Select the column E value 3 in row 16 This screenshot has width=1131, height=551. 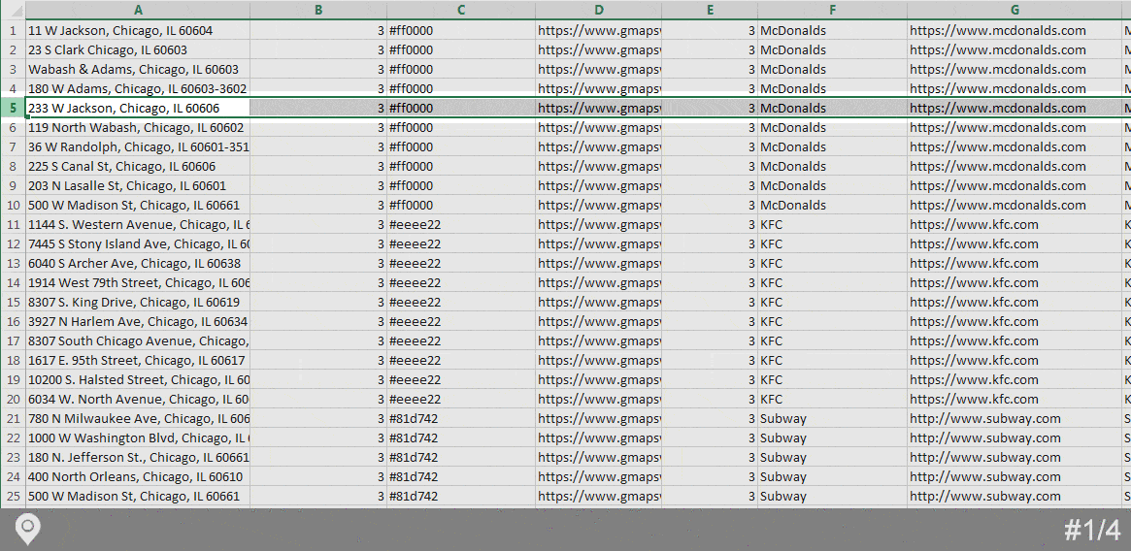point(710,322)
